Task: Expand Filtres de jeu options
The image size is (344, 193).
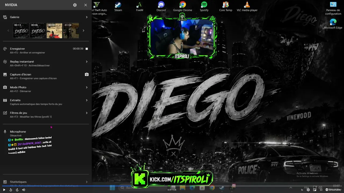Action: point(87,113)
